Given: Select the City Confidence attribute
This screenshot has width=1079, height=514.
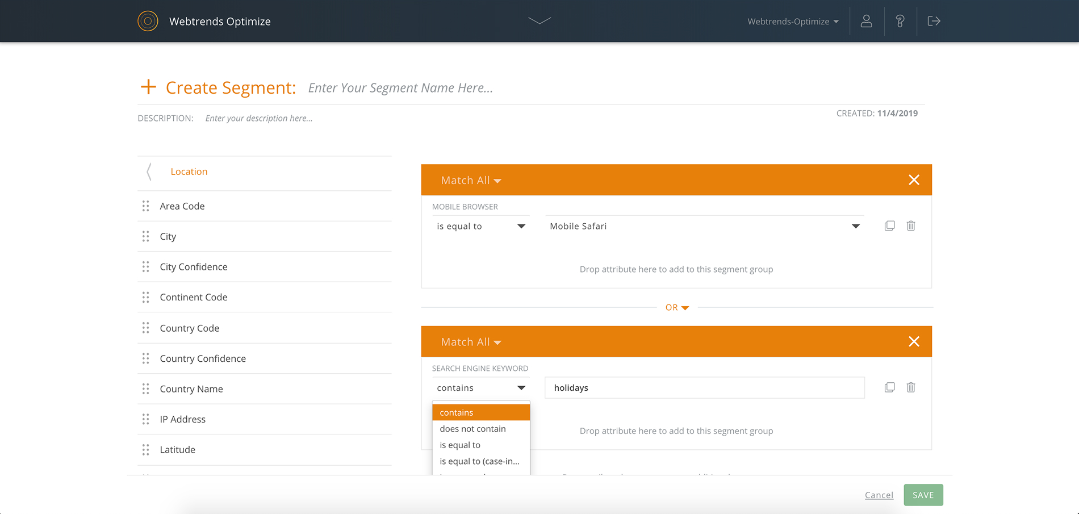Looking at the screenshot, I should (194, 267).
